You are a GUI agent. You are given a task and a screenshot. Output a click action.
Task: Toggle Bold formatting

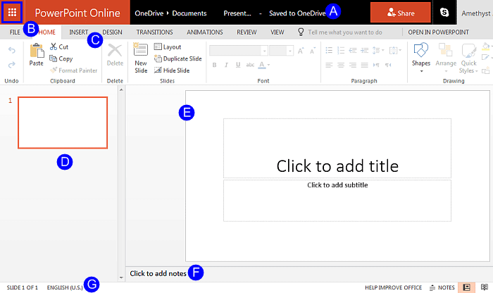(x=214, y=65)
